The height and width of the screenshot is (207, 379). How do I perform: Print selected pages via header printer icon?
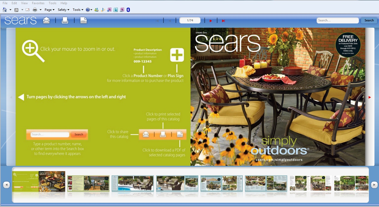coord(65,20)
